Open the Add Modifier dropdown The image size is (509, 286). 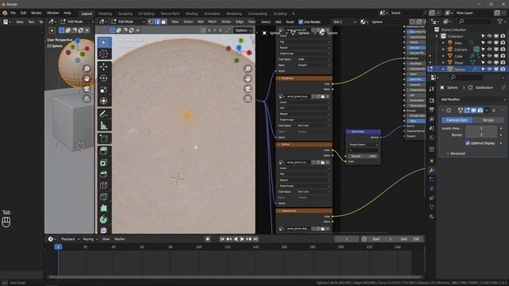click(472, 99)
